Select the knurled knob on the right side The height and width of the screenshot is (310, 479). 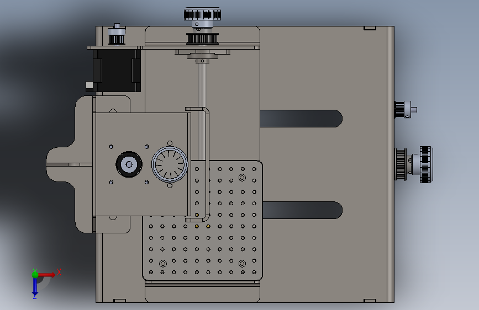click(426, 164)
